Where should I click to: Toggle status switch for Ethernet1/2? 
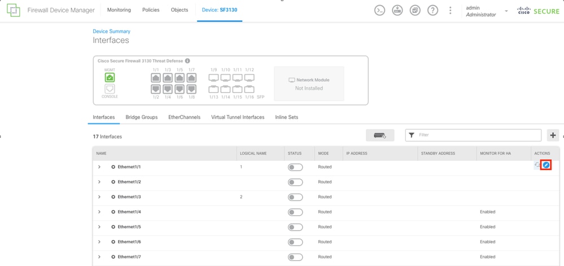295,182
